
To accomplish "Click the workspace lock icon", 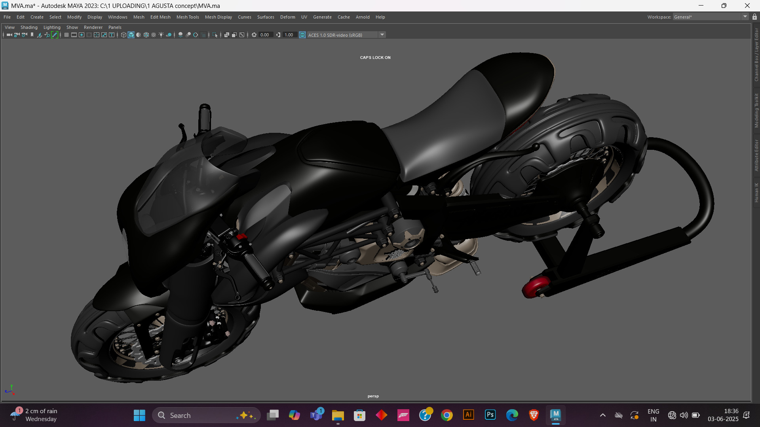I will [754, 17].
